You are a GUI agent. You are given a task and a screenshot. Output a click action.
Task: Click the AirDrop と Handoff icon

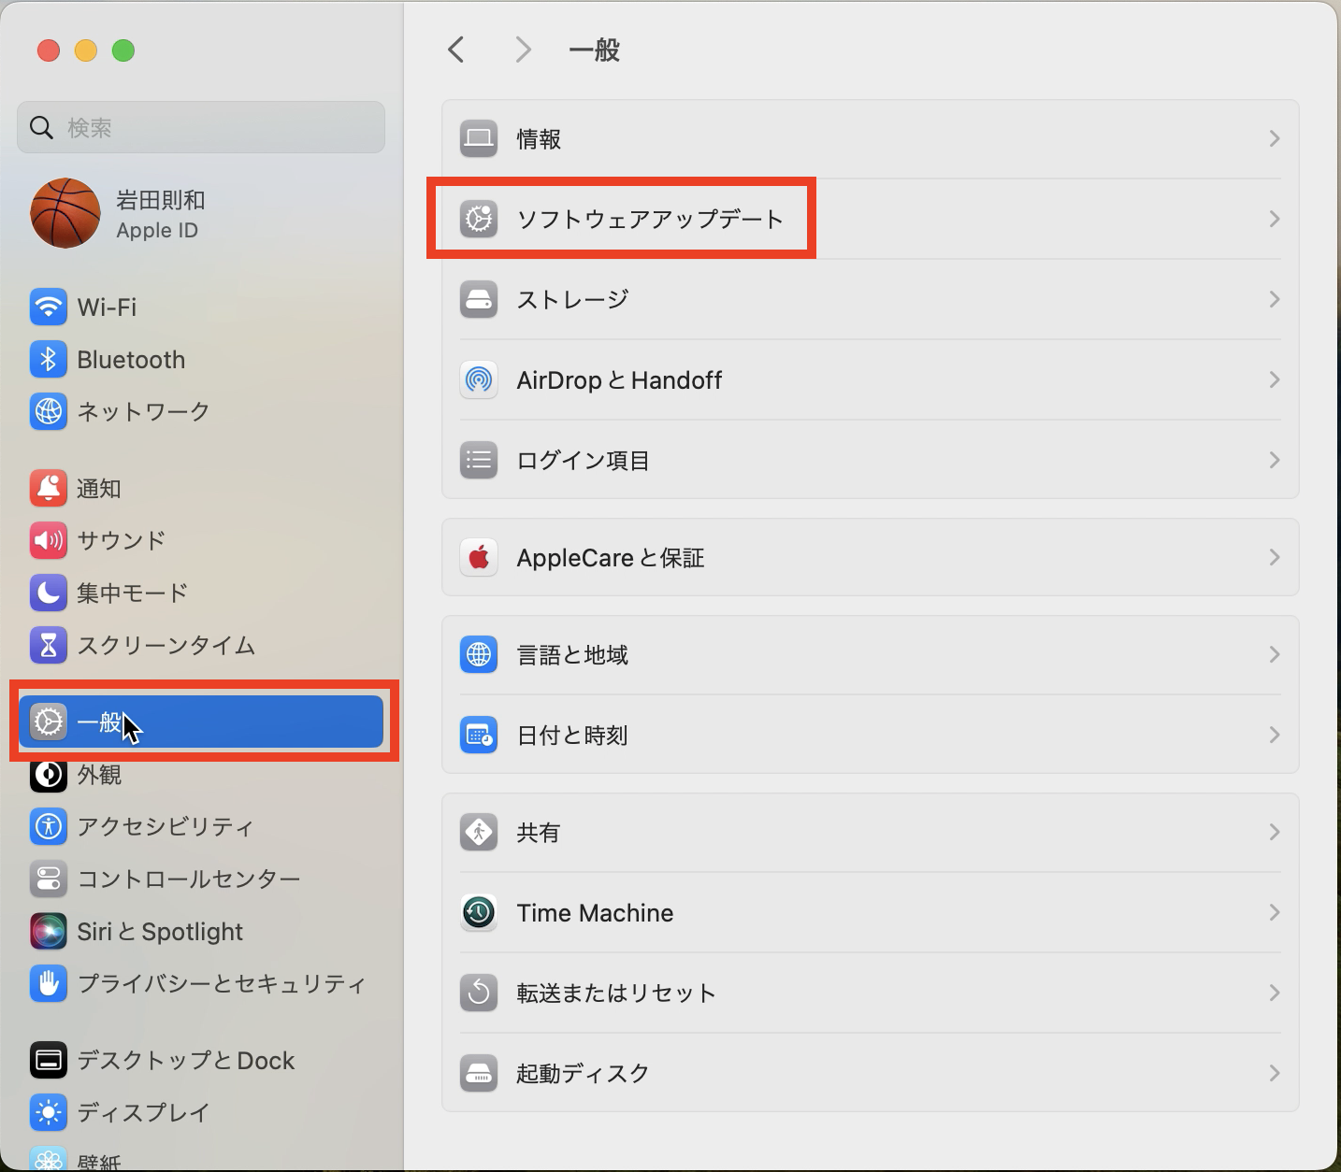tap(479, 379)
